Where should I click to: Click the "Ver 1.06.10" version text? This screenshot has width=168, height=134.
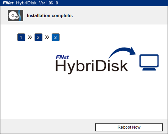click(49, 3)
